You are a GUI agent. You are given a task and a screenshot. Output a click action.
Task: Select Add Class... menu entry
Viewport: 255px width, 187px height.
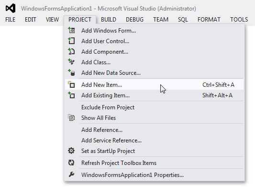click(x=154, y=62)
